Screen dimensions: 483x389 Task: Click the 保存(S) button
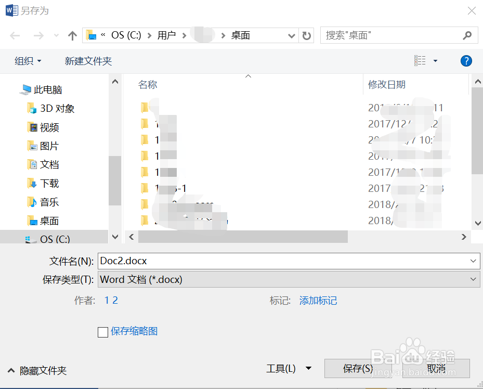coord(357,368)
